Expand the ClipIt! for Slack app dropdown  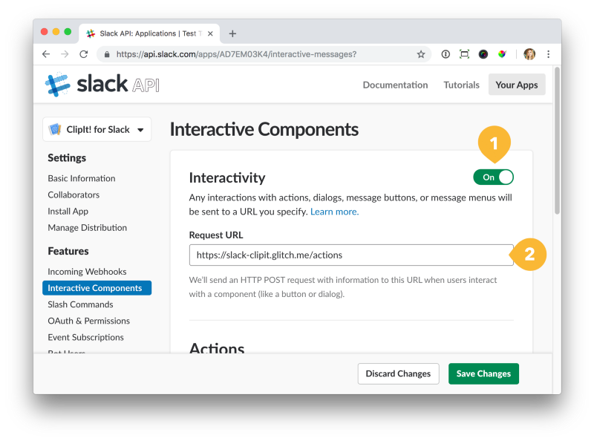(x=140, y=130)
